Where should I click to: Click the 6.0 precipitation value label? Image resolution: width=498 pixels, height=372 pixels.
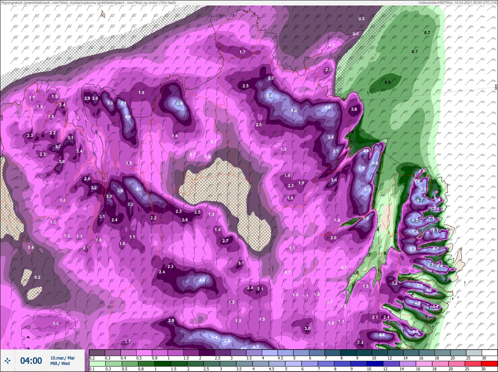(375, 163)
